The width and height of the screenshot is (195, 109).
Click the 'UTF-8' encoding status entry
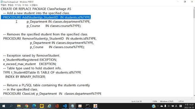(181, 101)
